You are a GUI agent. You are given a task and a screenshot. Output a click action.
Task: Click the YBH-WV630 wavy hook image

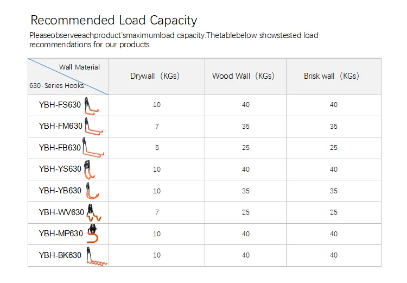[93, 213]
